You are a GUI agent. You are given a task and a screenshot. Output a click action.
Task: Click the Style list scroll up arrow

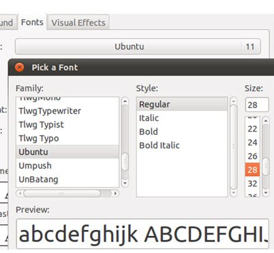pos(234,101)
